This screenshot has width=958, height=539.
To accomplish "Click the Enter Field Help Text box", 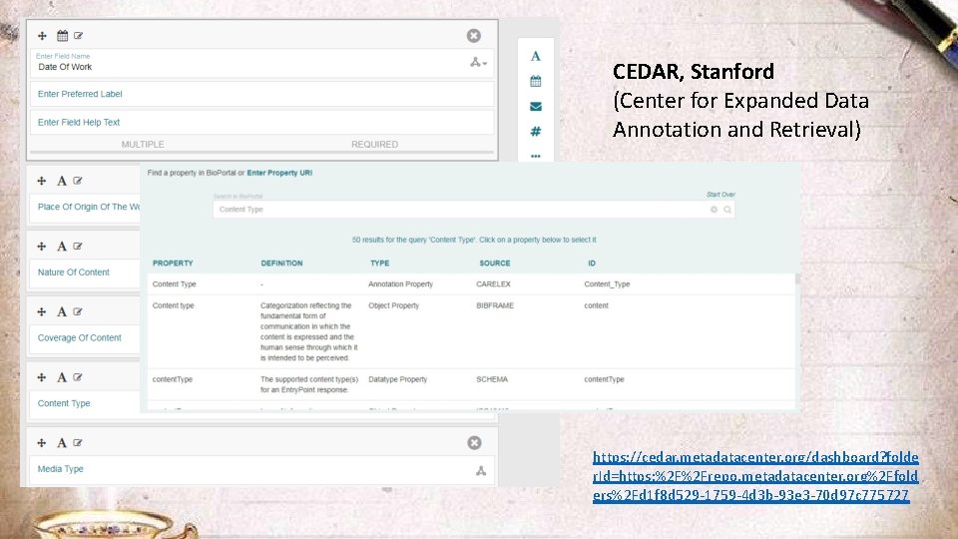I will coord(262,122).
